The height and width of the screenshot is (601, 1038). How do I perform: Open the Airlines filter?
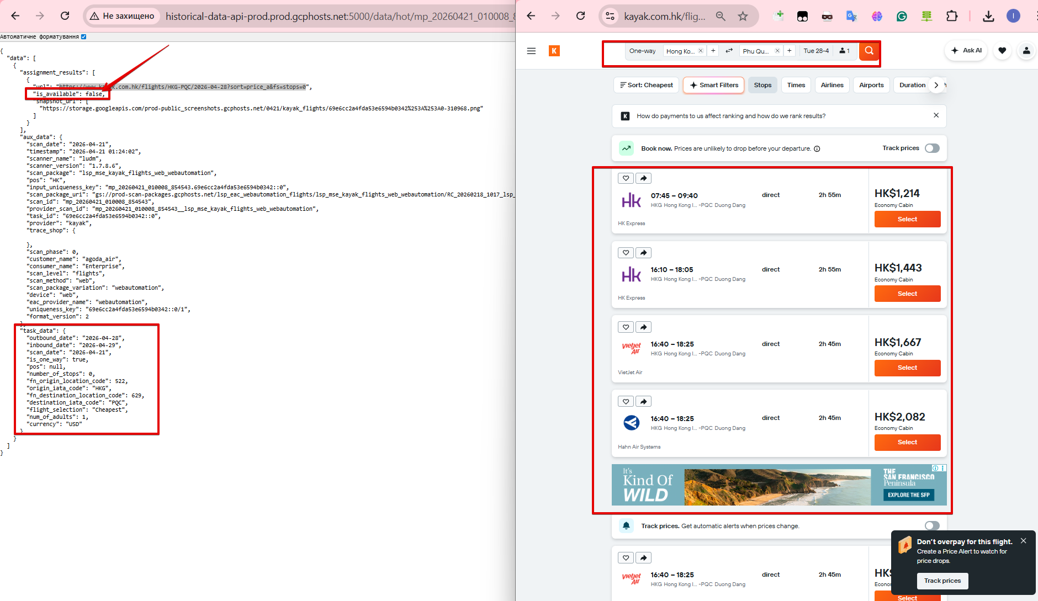coord(832,85)
